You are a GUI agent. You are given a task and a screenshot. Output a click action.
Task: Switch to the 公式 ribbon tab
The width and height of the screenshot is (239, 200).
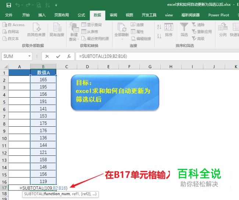tap(81, 15)
